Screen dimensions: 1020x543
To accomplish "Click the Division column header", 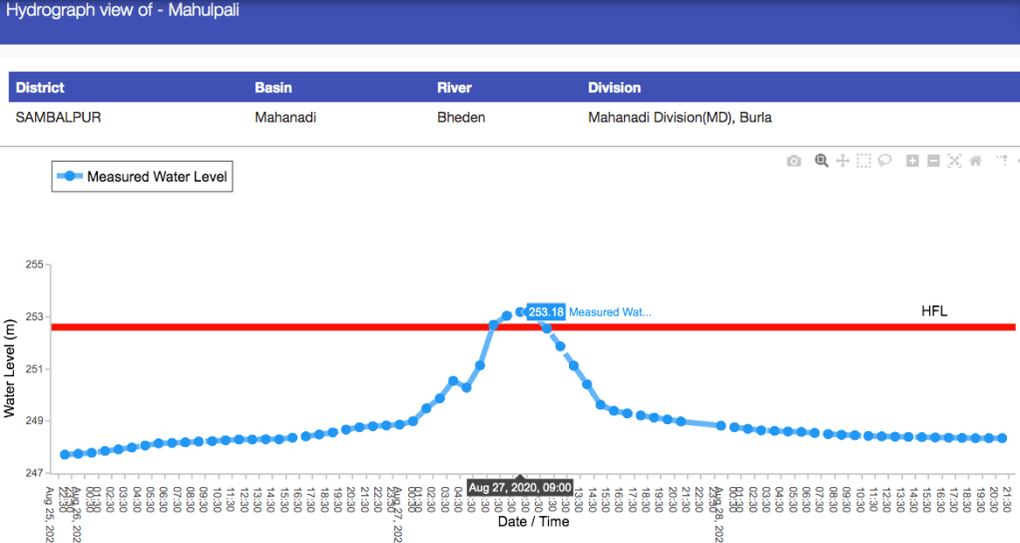I will [x=614, y=88].
